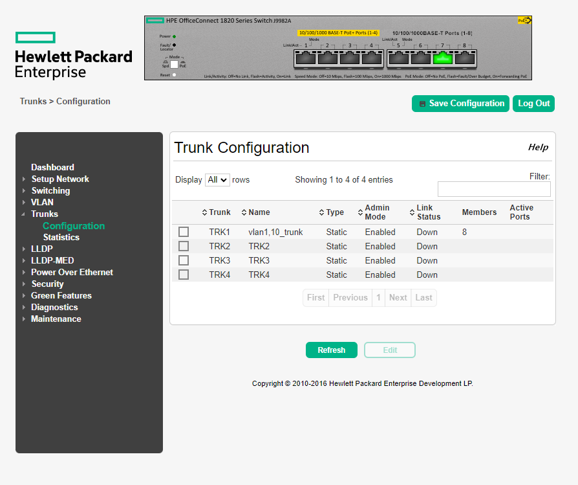Open the Dashboard page
The height and width of the screenshot is (485, 578).
click(x=53, y=167)
